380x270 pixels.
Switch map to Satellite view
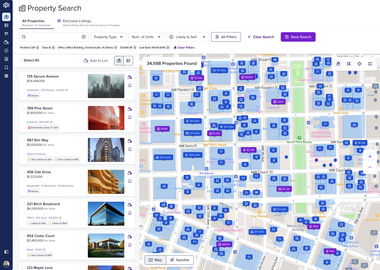[180, 260]
